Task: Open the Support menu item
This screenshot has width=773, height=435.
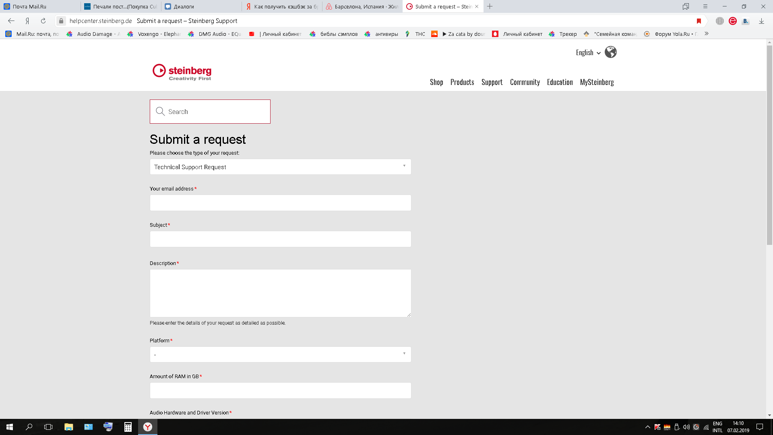Action: point(492,82)
